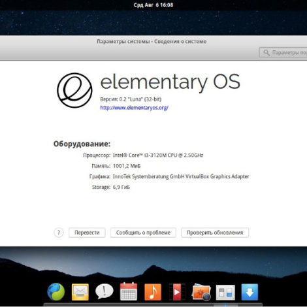
Task: Click the Графика label
Action: pos(100,176)
